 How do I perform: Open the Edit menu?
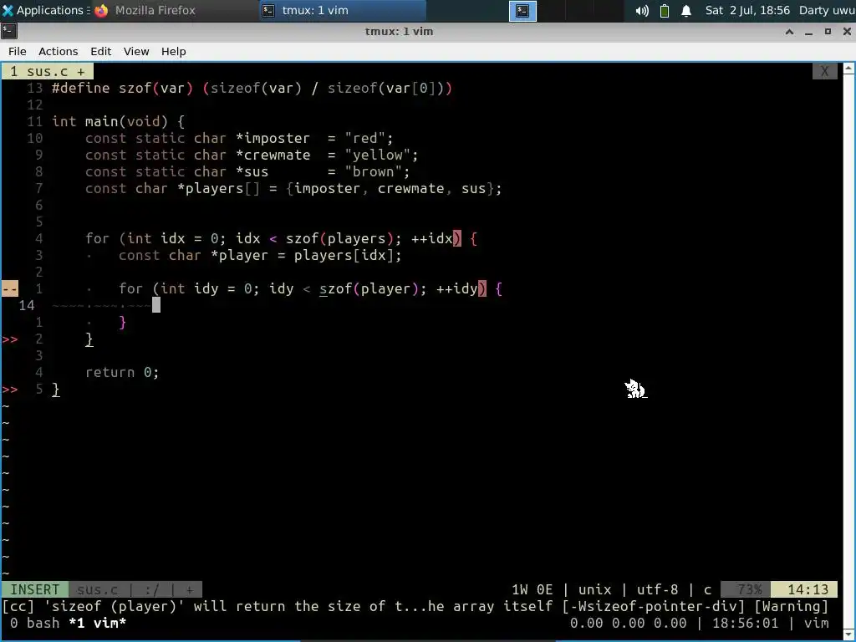tap(101, 51)
